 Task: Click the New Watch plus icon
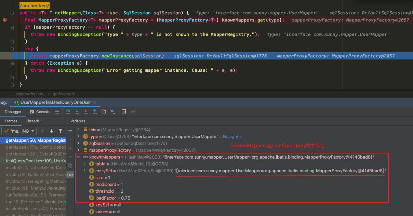70,130
